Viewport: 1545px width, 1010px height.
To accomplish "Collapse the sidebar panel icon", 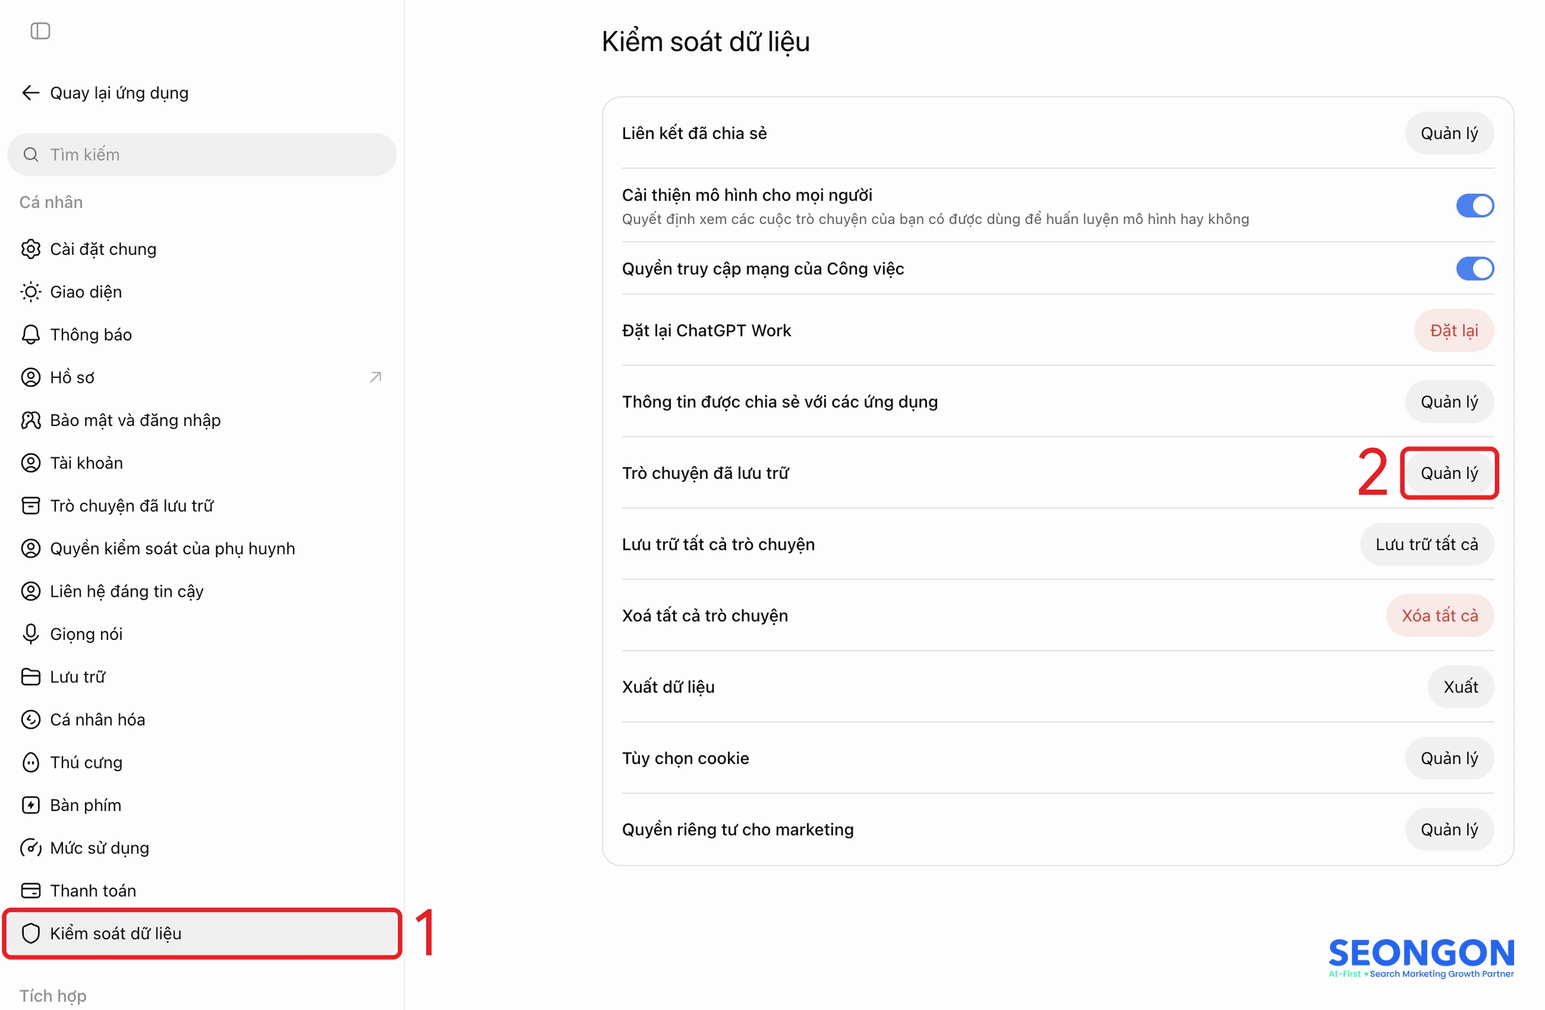I will [x=41, y=30].
